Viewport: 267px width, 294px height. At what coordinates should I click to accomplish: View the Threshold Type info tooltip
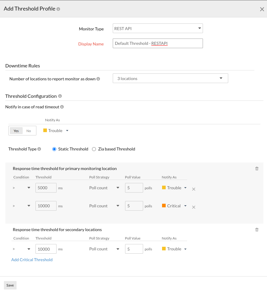click(x=40, y=149)
